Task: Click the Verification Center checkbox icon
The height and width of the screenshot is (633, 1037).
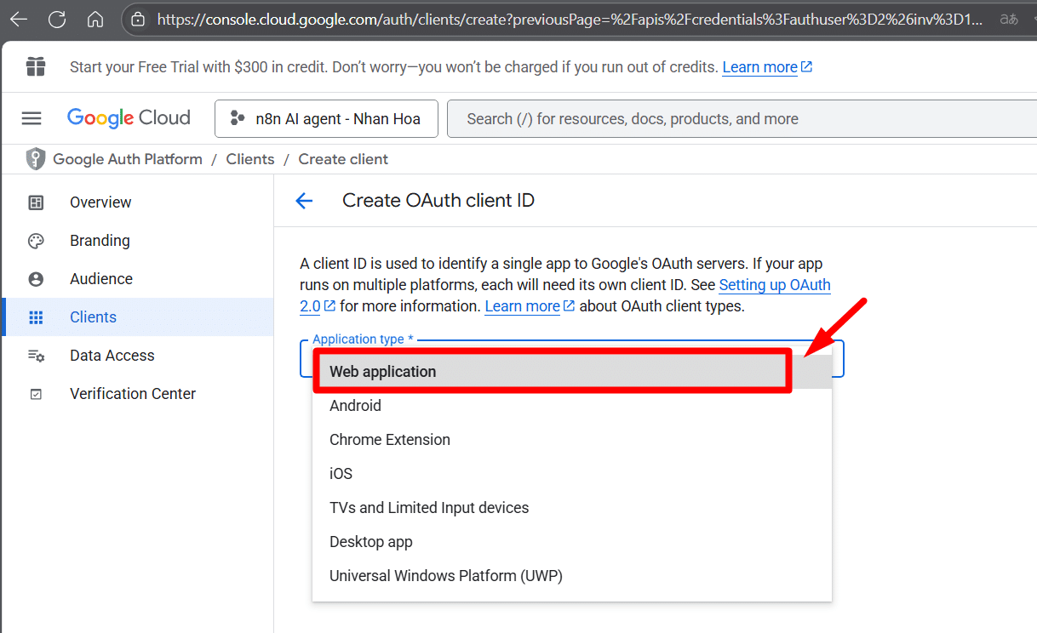Action: (36, 394)
